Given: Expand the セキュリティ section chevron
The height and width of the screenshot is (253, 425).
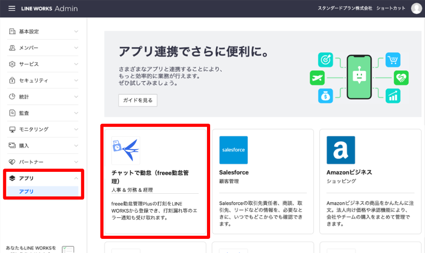Looking at the screenshot, I should click(x=76, y=80).
